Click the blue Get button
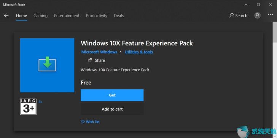Screen dimensions: 277x138 112,95
